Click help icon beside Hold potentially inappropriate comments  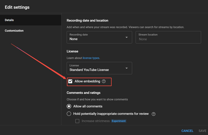coord(154,114)
